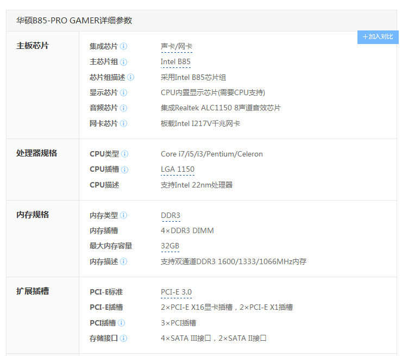Select the 支持Intel 22nm处理器 value
Image resolution: width=402 pixels, height=356 pixels.
197,185
